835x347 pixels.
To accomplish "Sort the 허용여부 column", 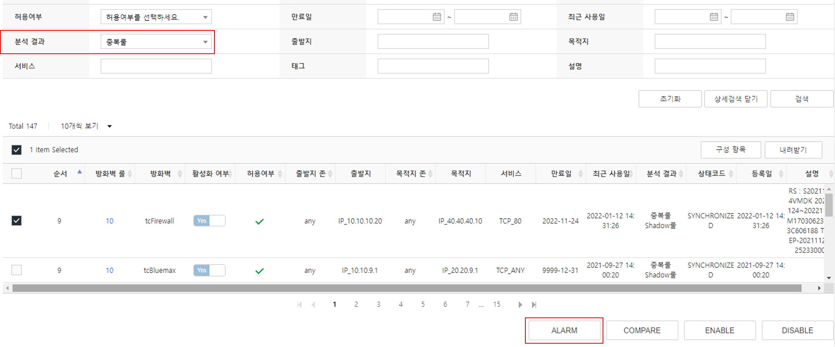I will tap(280, 174).
